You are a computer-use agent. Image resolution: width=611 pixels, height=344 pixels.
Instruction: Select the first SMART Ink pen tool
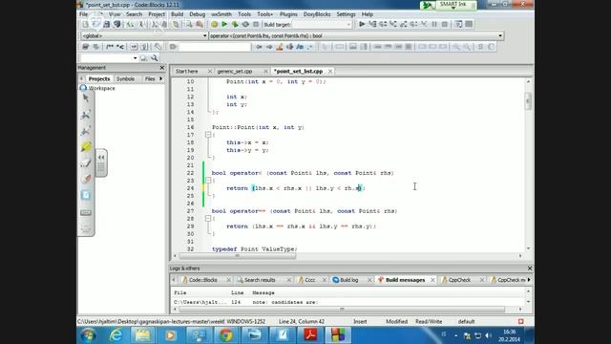pos(86,115)
